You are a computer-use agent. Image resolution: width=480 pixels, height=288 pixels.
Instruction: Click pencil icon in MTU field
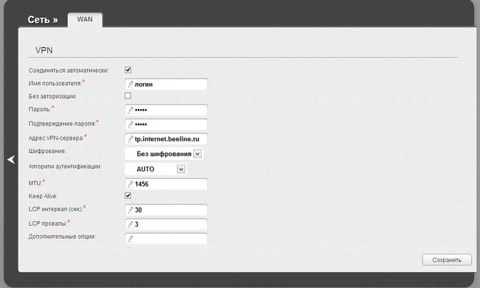[x=130, y=184]
